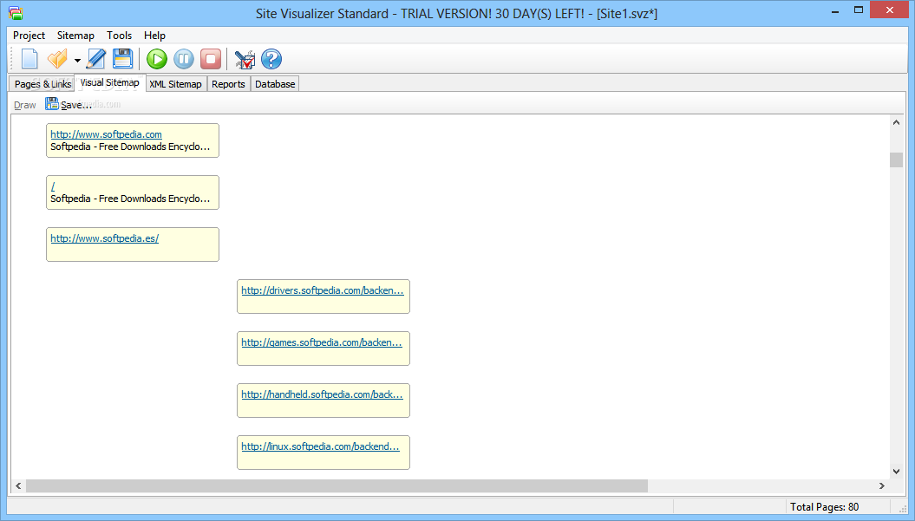Click the Edit Project pencil icon
Viewport: 915px width, 521px height.
point(95,59)
